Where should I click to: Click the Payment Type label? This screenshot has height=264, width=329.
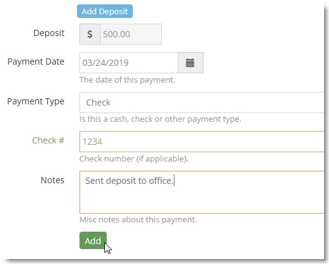[36, 101]
